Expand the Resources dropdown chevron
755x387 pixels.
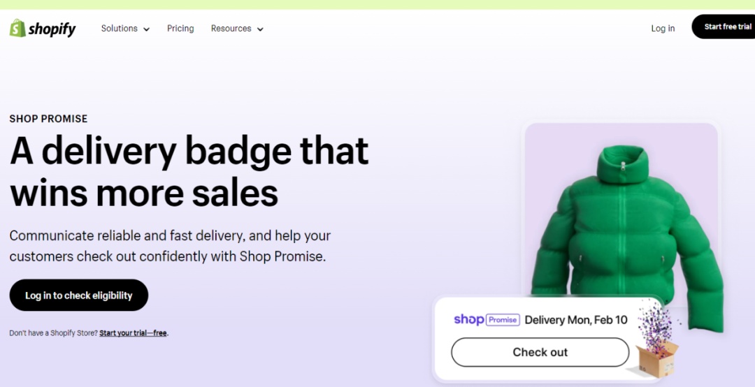pyautogui.click(x=260, y=29)
